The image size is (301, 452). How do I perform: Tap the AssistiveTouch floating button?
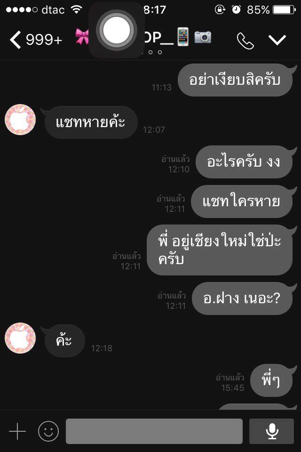click(116, 30)
